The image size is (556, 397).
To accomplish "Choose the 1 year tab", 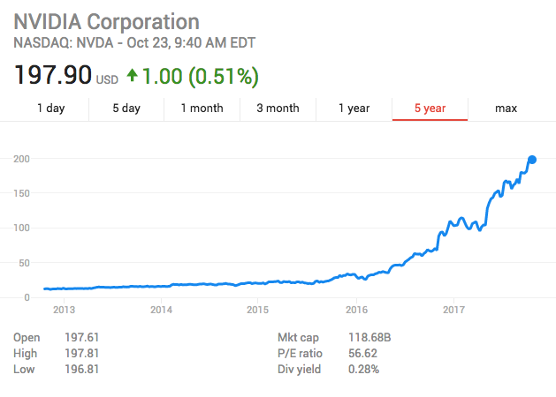I will coord(354,109).
